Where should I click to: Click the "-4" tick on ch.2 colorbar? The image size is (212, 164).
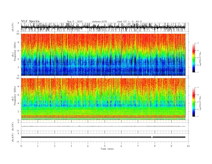[x=198, y=95]
